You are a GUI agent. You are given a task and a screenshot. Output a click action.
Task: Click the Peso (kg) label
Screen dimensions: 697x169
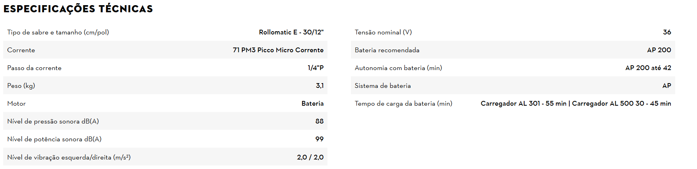21,85
